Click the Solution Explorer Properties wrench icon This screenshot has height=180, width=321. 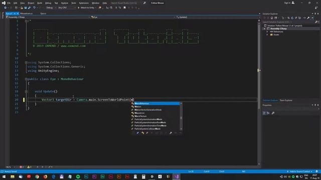[308, 18]
